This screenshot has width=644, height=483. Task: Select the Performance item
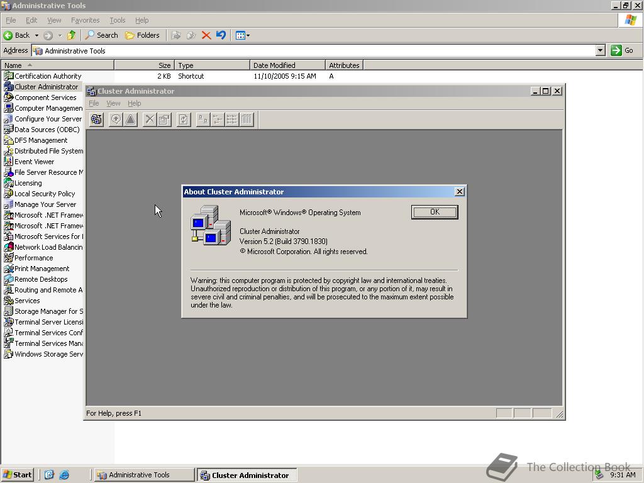[x=29, y=257]
